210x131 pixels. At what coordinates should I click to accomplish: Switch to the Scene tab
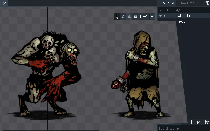point(165,3)
